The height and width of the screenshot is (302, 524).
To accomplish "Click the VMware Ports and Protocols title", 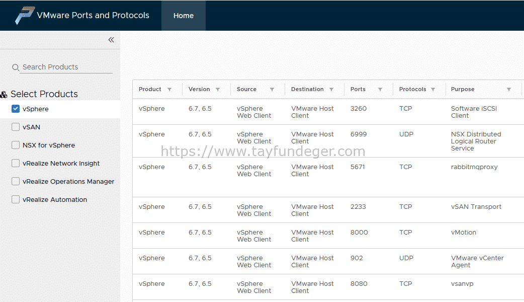I will click(93, 16).
